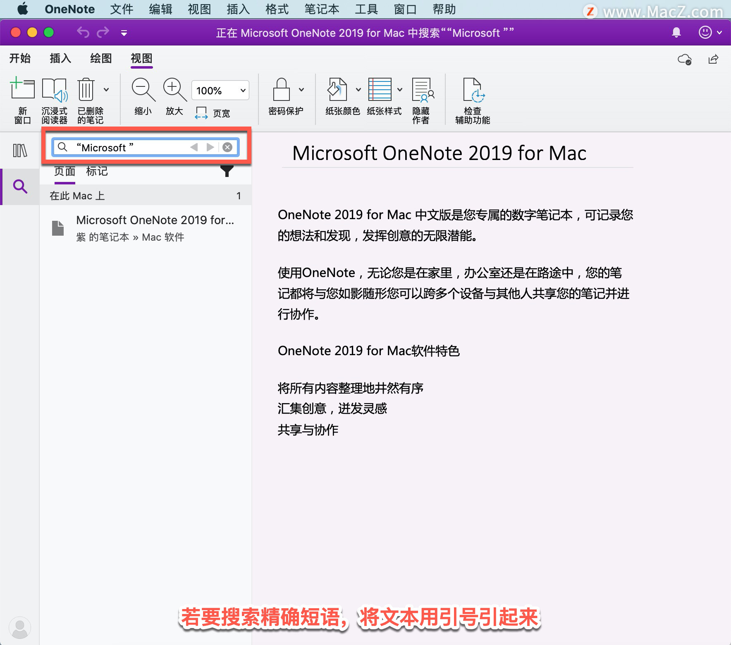
Task: Go to next search match arrow
Action: 210,147
